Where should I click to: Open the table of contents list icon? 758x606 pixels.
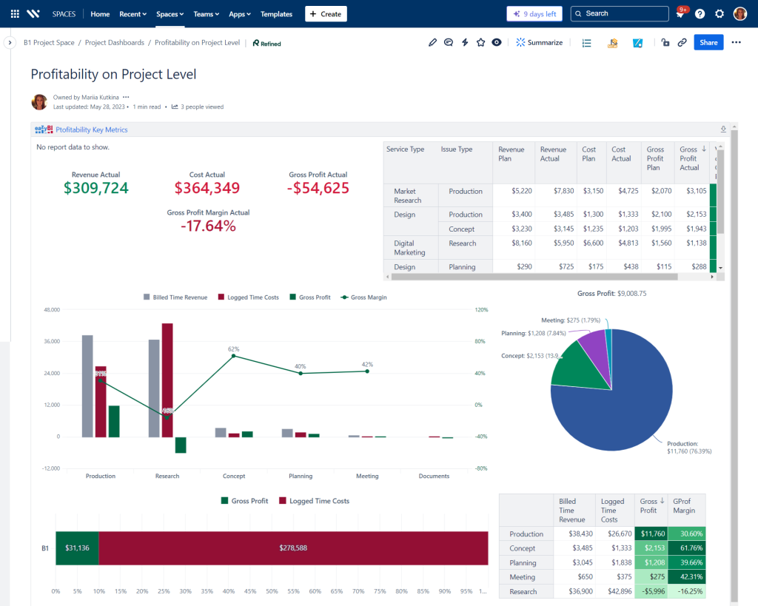click(x=586, y=42)
